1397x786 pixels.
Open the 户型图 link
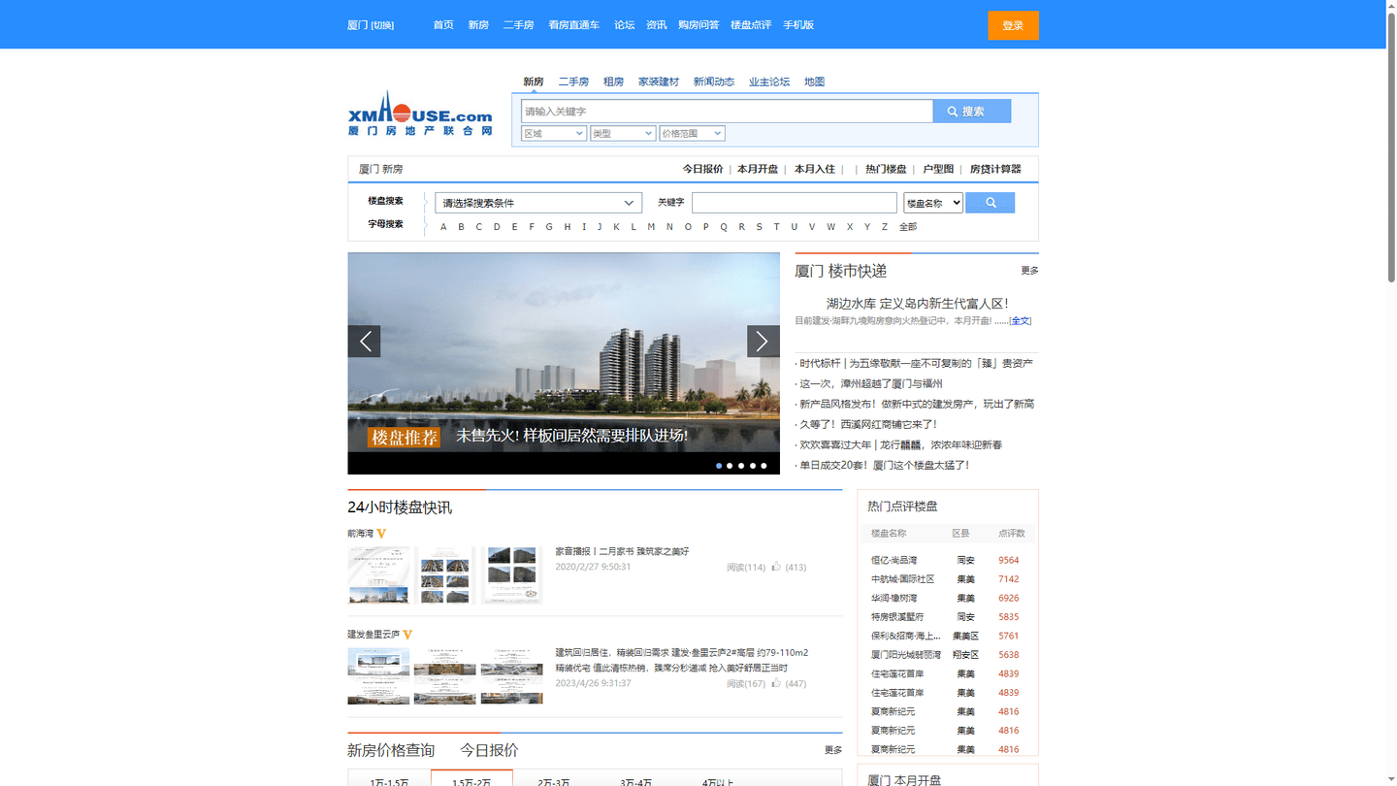click(938, 169)
